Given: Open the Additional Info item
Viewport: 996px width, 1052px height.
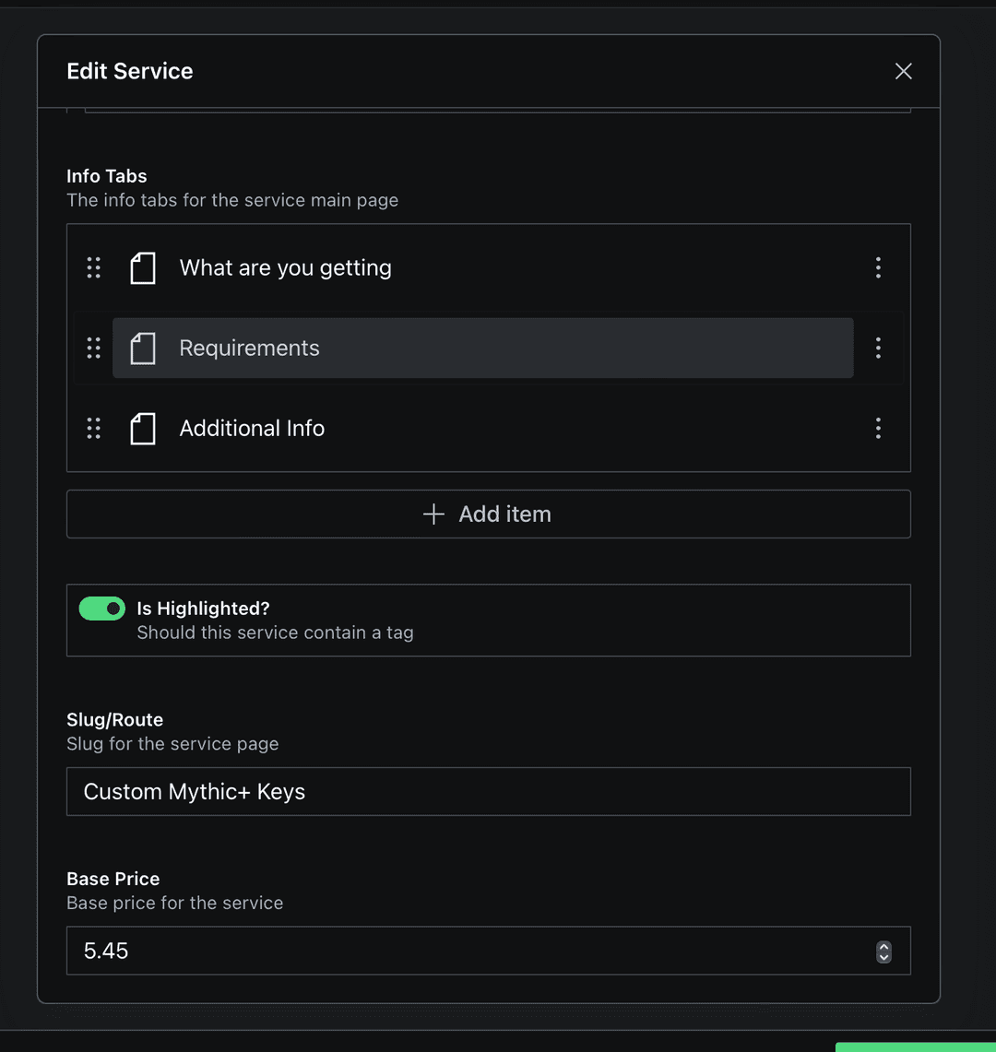Looking at the screenshot, I should point(252,429).
